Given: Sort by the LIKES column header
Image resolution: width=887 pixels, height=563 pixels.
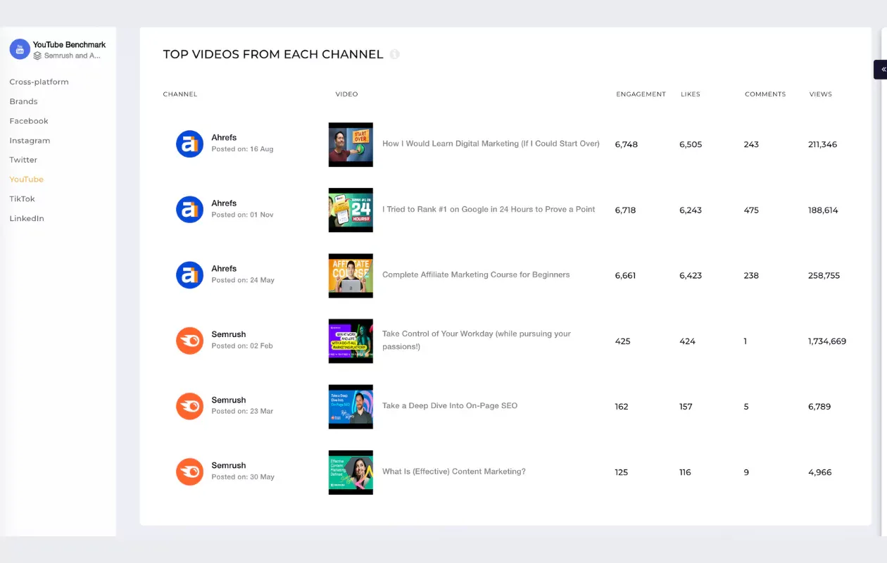Looking at the screenshot, I should click(691, 94).
